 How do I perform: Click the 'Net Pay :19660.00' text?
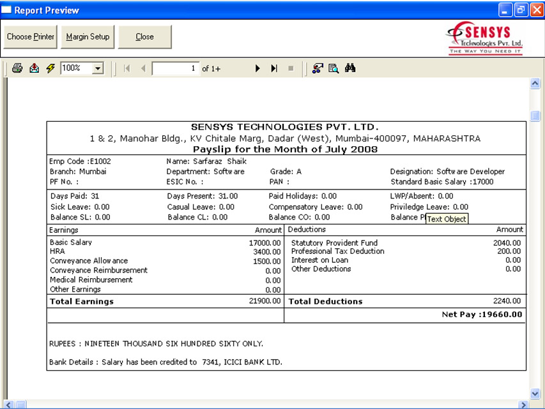point(482,315)
